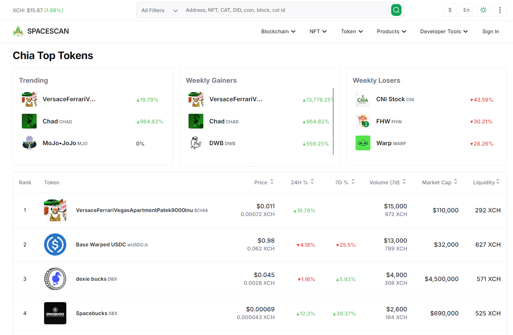Click the $110,000 market cap value
This screenshot has height=335, width=513.
point(446,210)
